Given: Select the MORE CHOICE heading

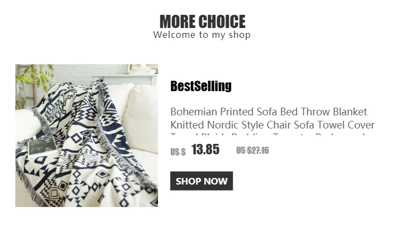Looking at the screenshot, I should coord(203,21).
